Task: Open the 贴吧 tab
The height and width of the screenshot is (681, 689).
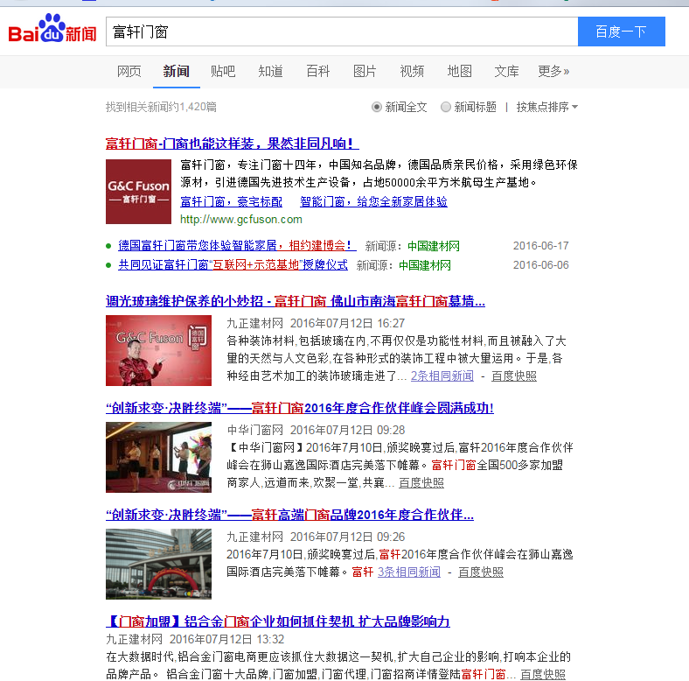Action: (x=223, y=71)
